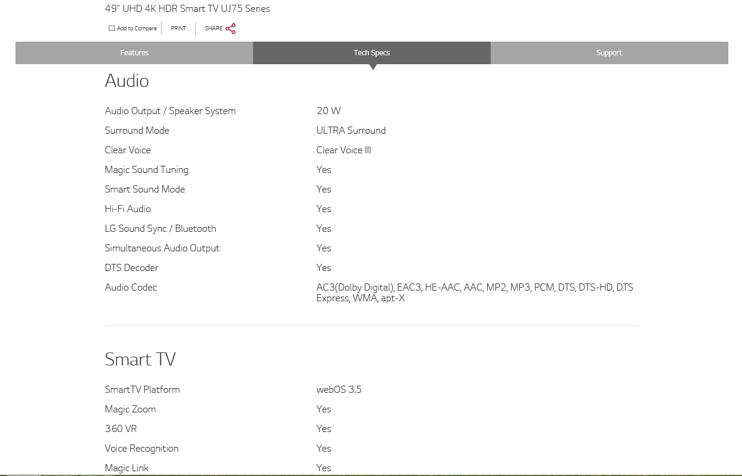The width and height of the screenshot is (742, 476).
Task: Click the Magic Sound Tuning label
Action: click(x=146, y=170)
